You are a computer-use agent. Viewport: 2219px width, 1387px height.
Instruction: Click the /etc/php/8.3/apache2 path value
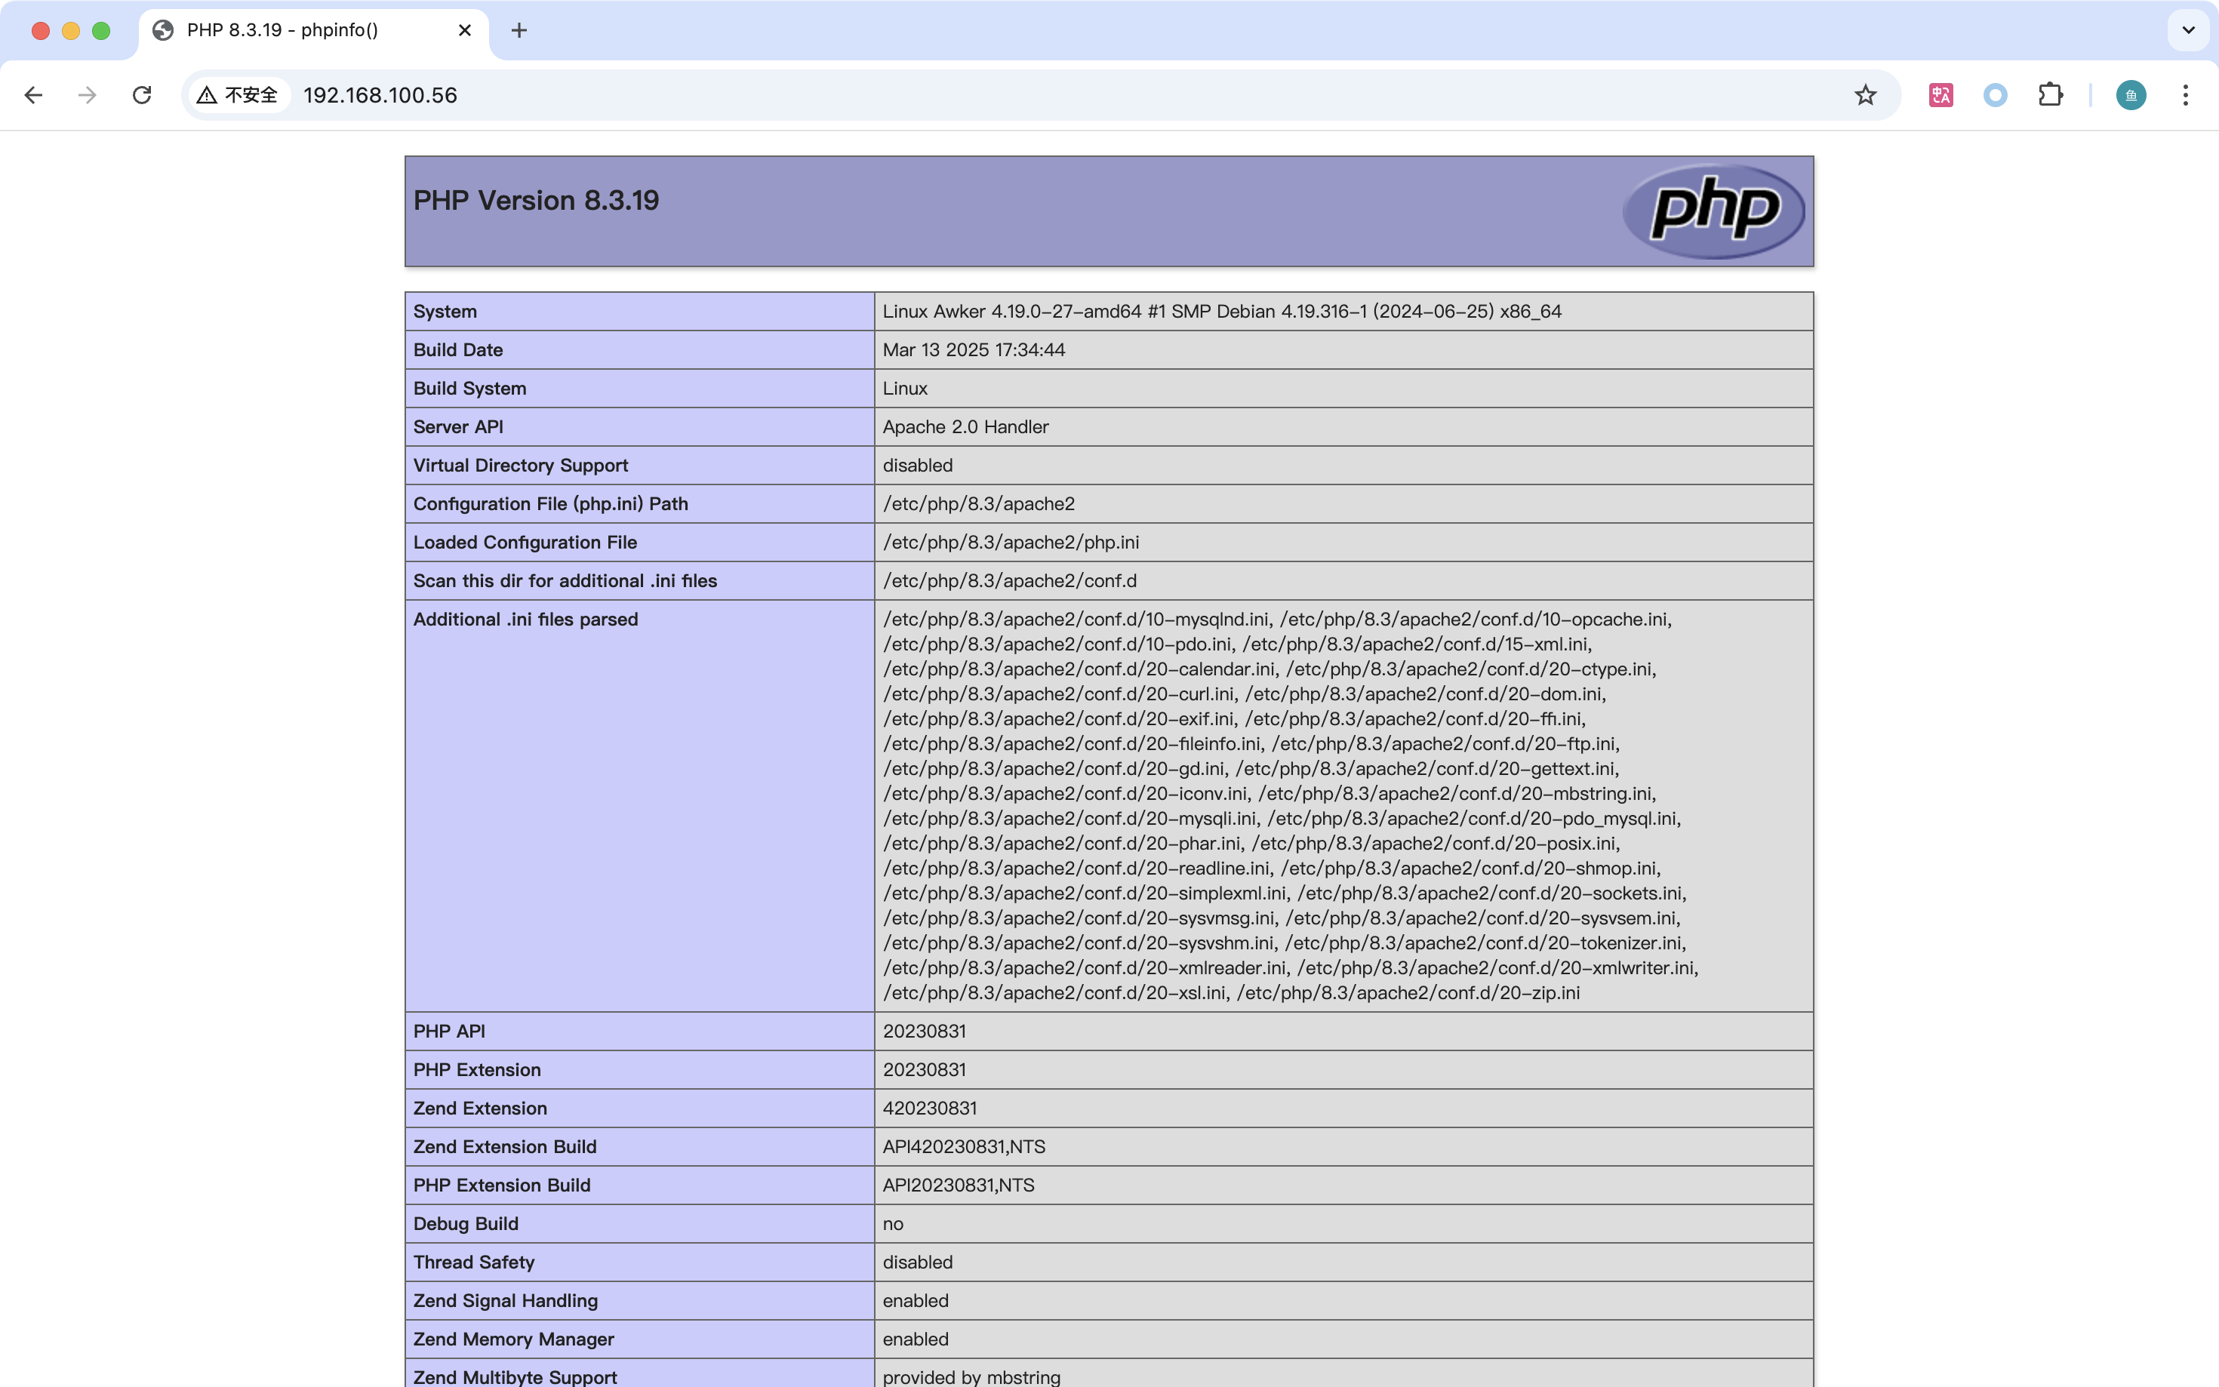point(979,505)
